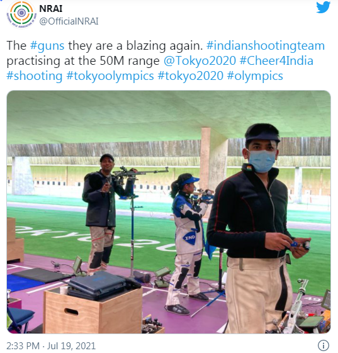Viewport: 338px width, 353px height.
Task: Visit the @Tokyo2020 mention link
Action: pyautogui.click(x=200, y=61)
